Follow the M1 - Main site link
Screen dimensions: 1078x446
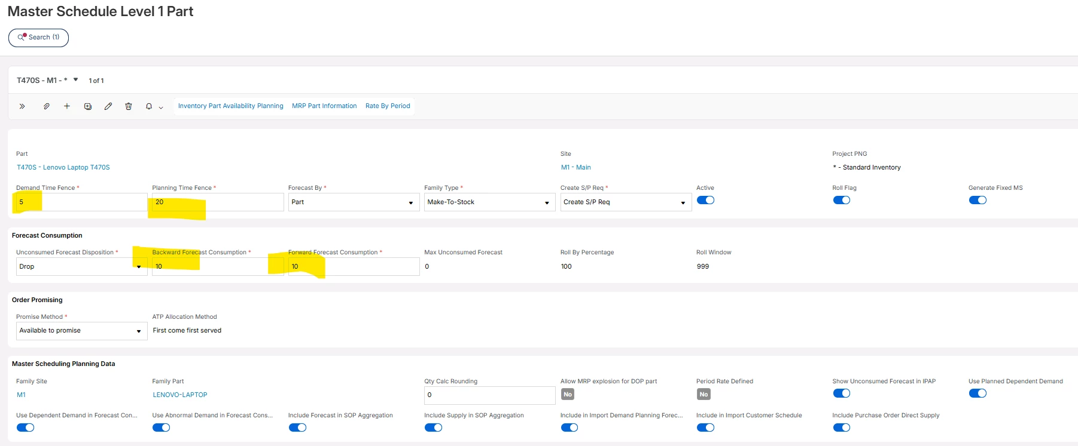575,168
